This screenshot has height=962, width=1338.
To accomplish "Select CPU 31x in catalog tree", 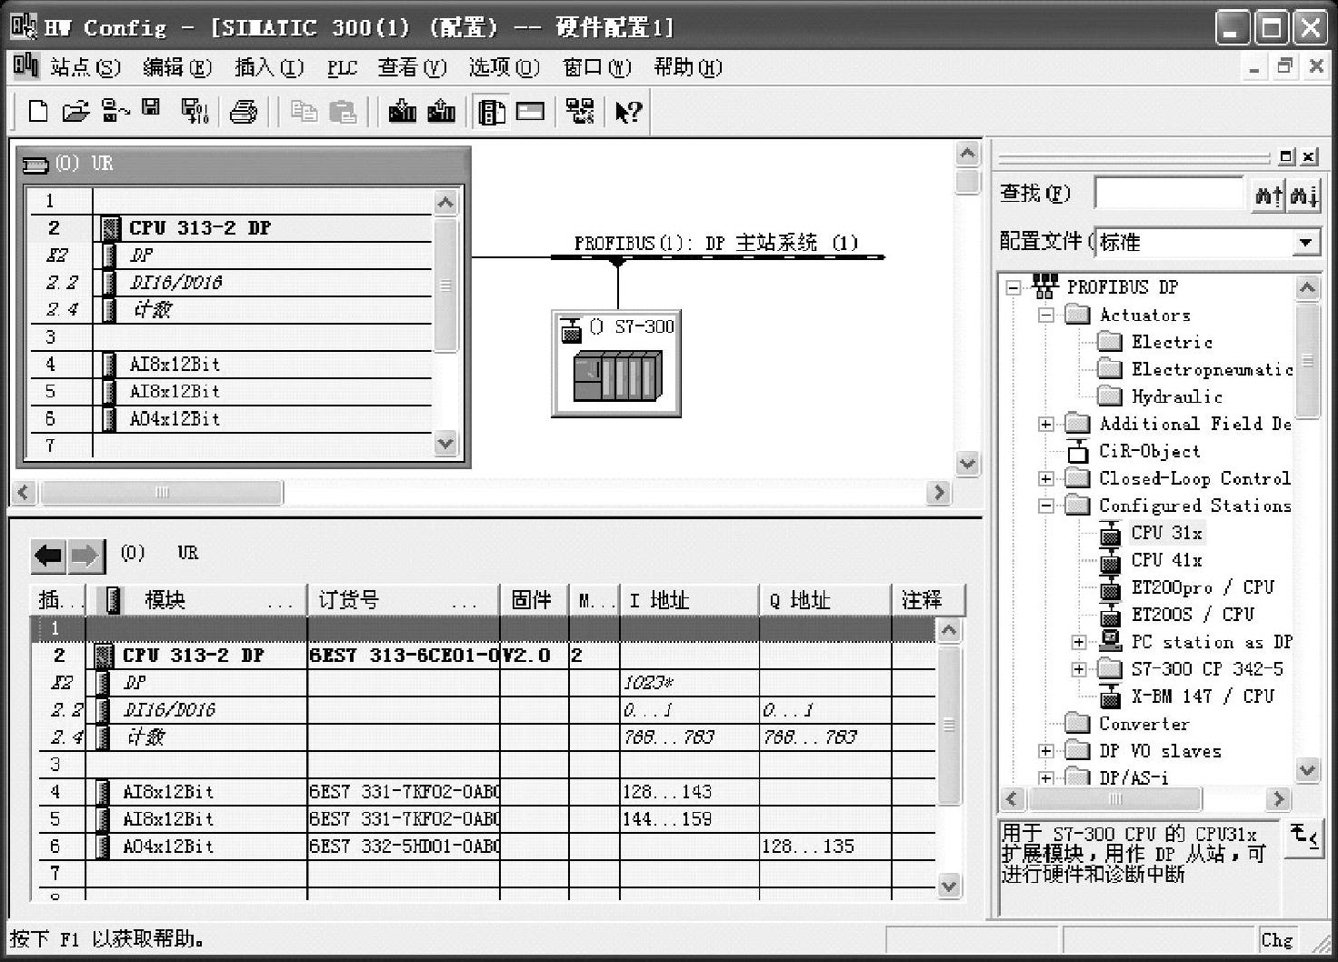I will tap(1166, 533).
